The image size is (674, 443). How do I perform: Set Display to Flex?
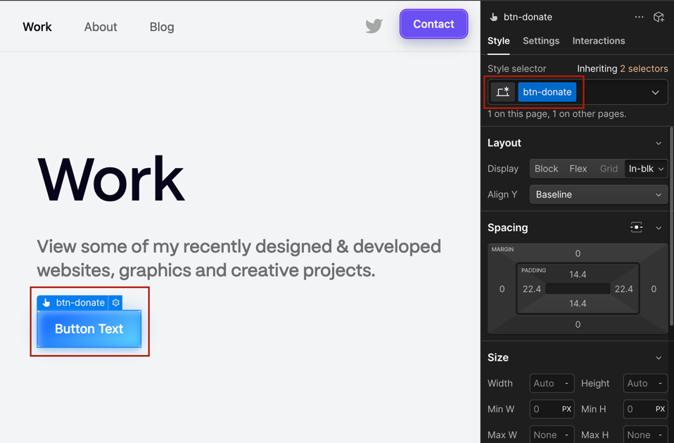[x=578, y=168]
